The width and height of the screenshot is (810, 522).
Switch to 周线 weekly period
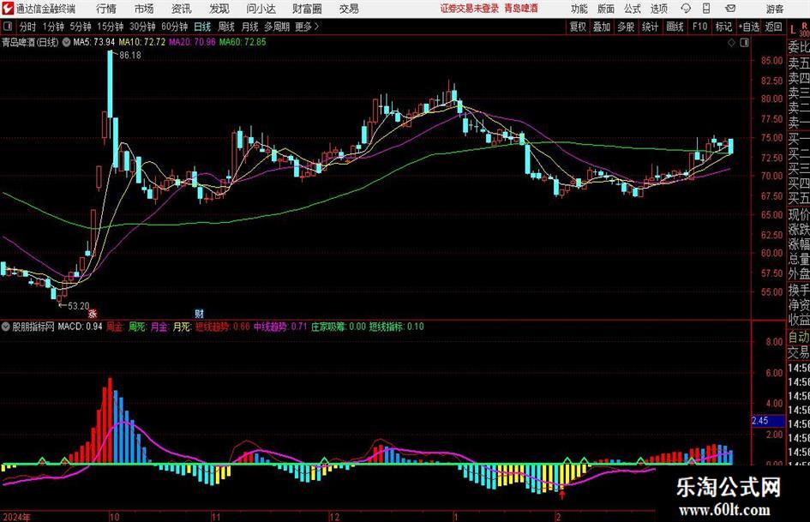click(x=226, y=27)
